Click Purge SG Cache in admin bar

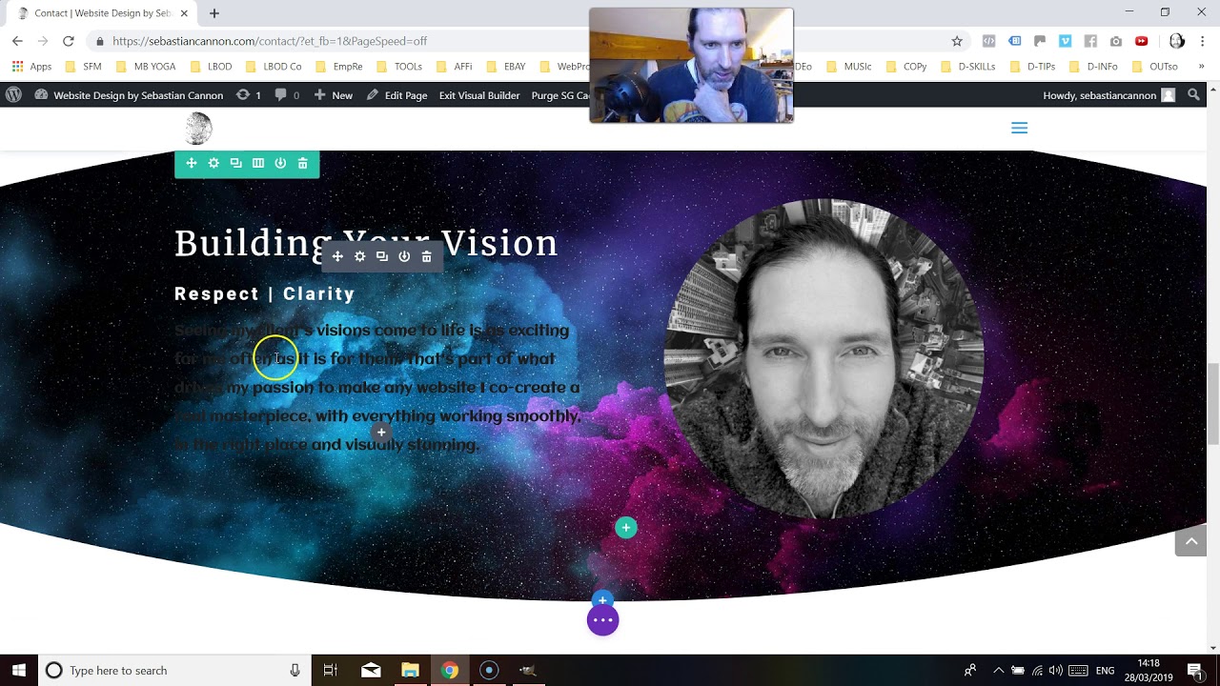[561, 95]
